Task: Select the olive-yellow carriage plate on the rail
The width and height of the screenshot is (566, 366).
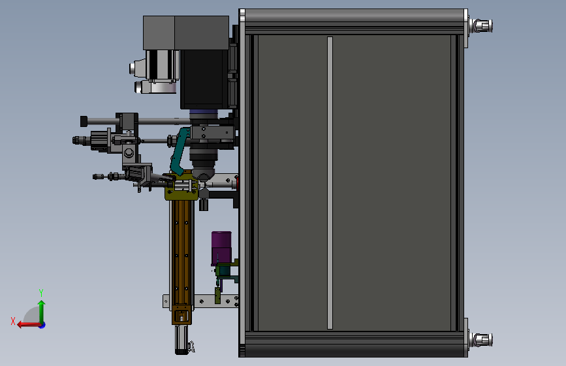Action: (x=181, y=186)
